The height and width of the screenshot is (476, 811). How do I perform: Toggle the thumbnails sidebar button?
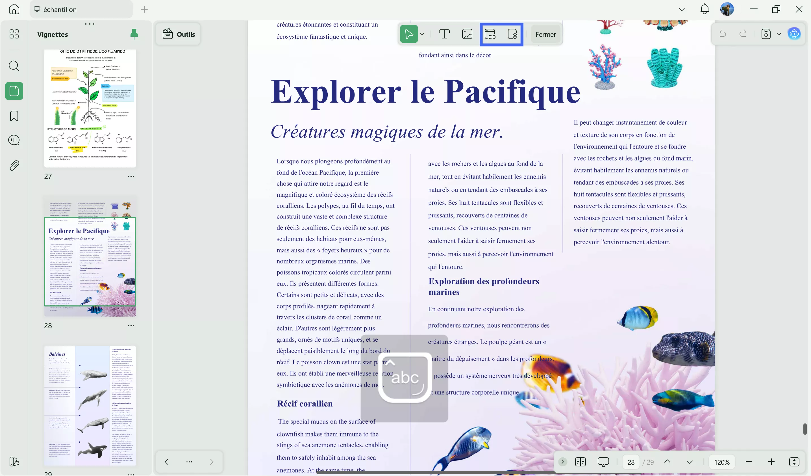[14, 91]
